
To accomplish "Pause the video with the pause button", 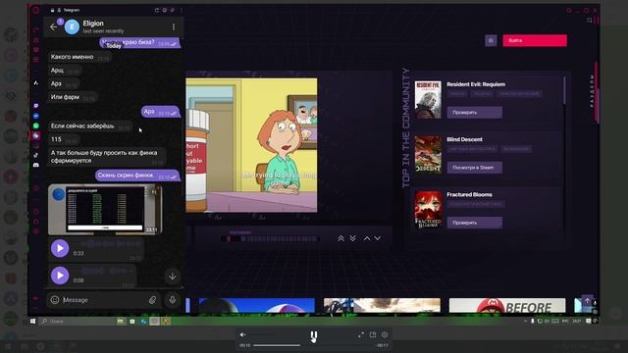I will coord(314,335).
